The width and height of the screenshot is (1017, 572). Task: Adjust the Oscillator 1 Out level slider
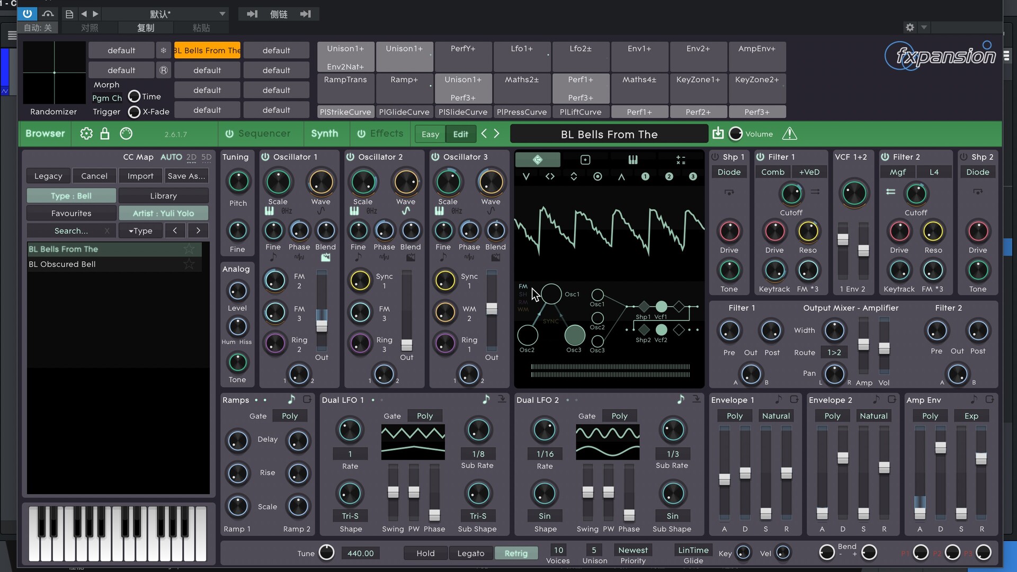point(322,326)
